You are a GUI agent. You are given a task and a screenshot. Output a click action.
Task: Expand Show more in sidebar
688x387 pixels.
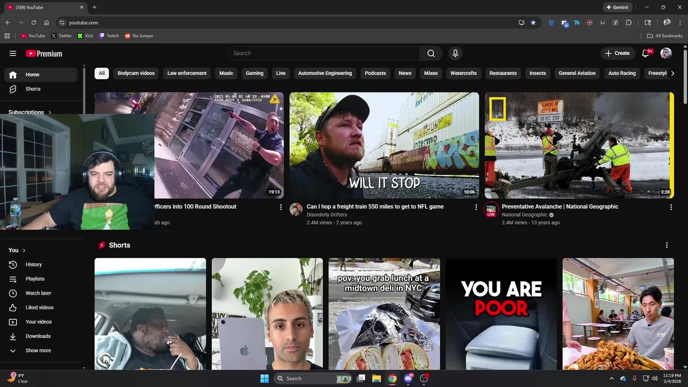[41, 350]
